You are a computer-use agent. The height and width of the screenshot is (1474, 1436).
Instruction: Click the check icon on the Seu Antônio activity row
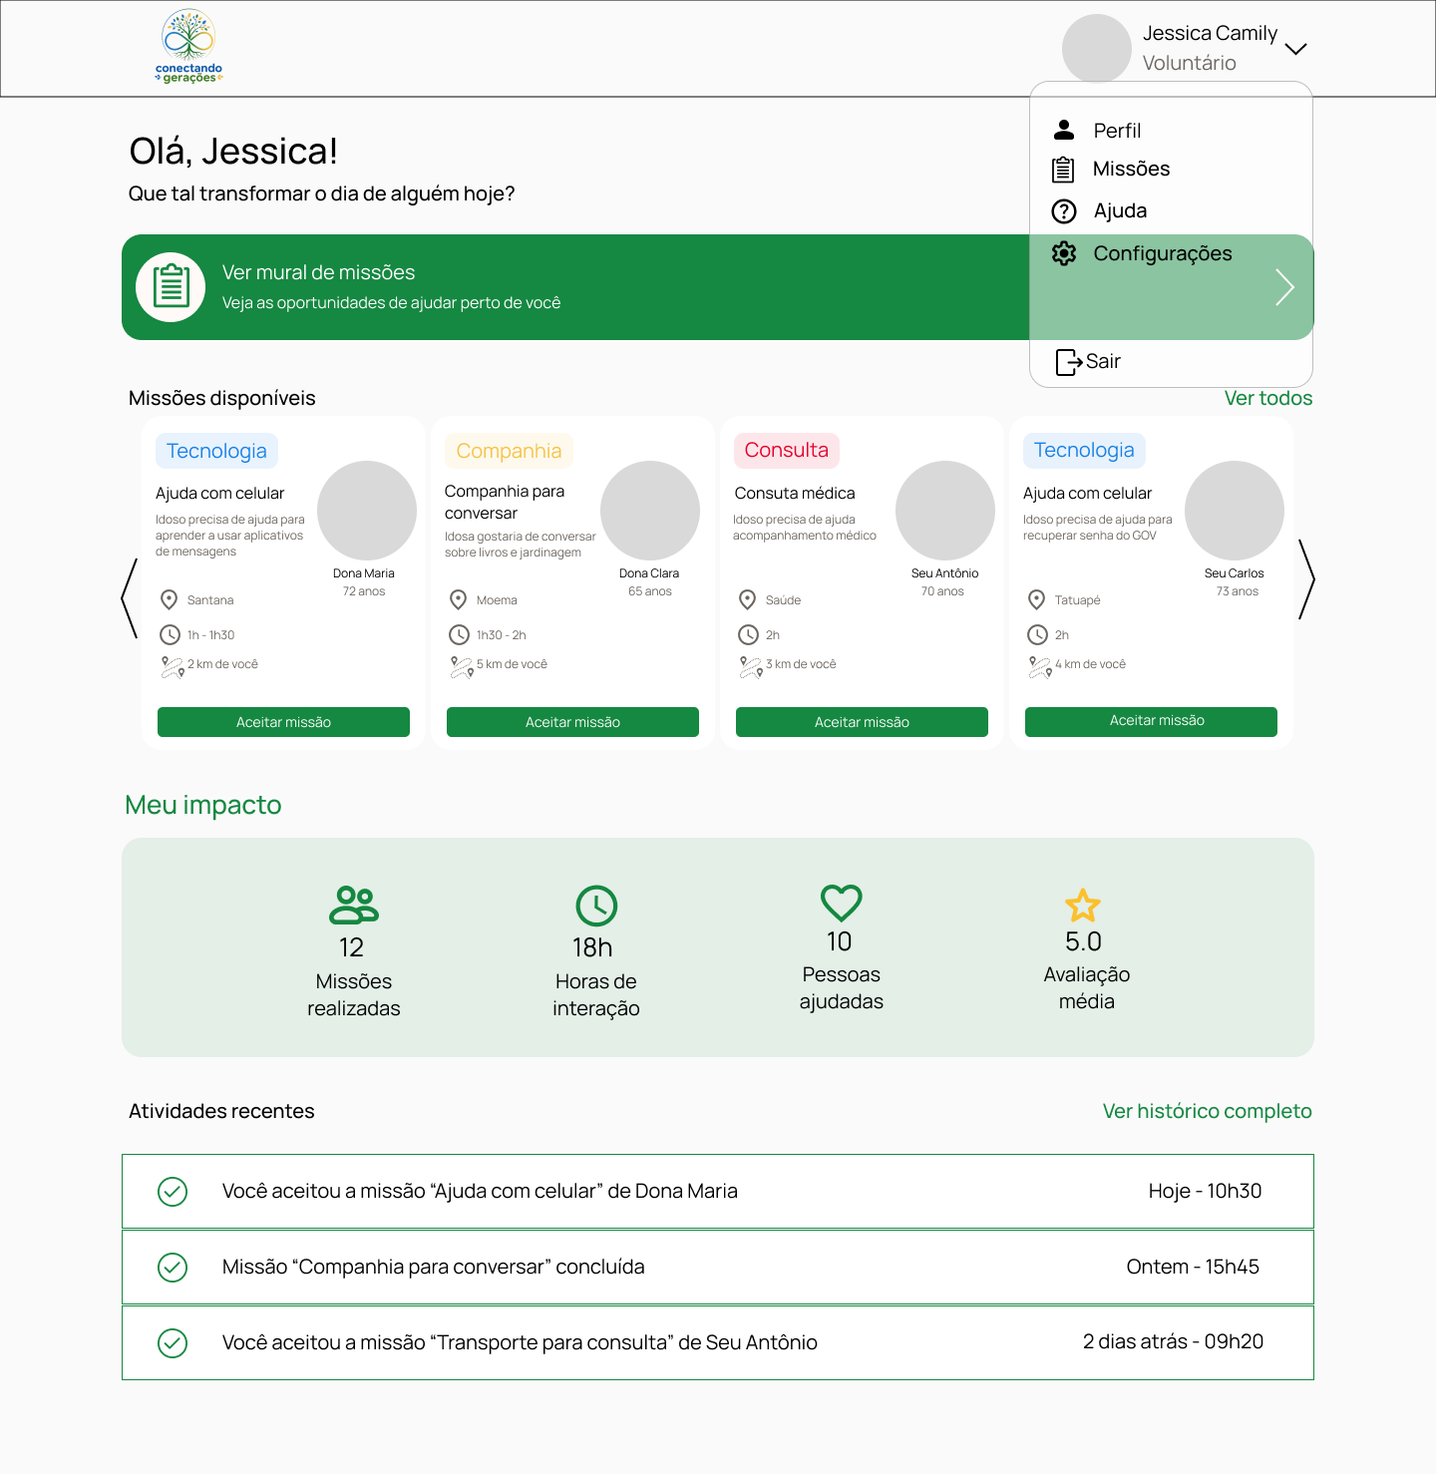[x=173, y=1343]
